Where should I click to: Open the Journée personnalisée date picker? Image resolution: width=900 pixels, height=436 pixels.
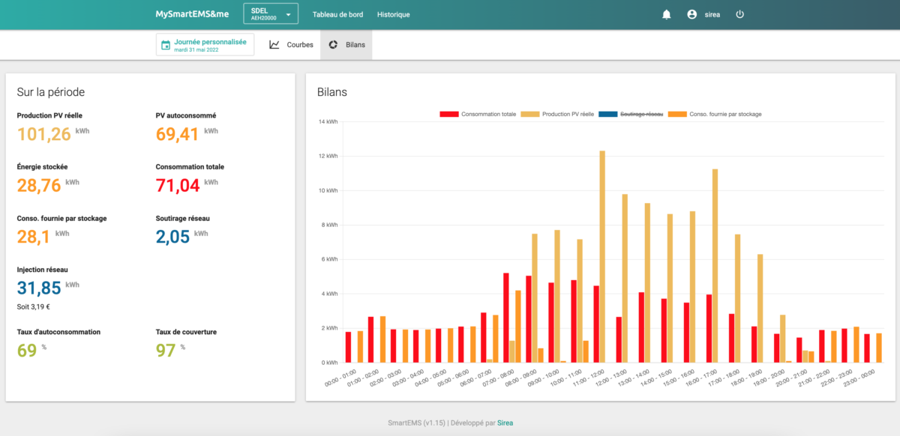coord(205,45)
